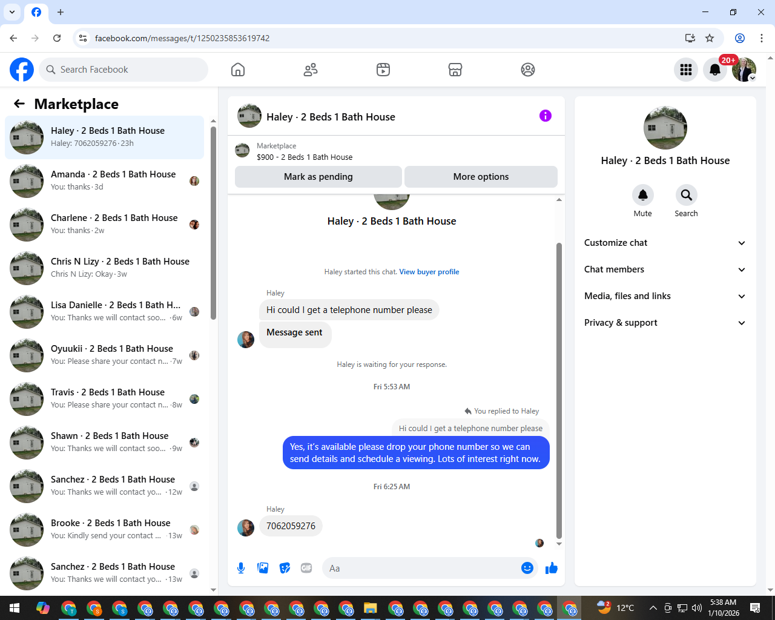Click the house thumbnail in chat header

(249, 116)
